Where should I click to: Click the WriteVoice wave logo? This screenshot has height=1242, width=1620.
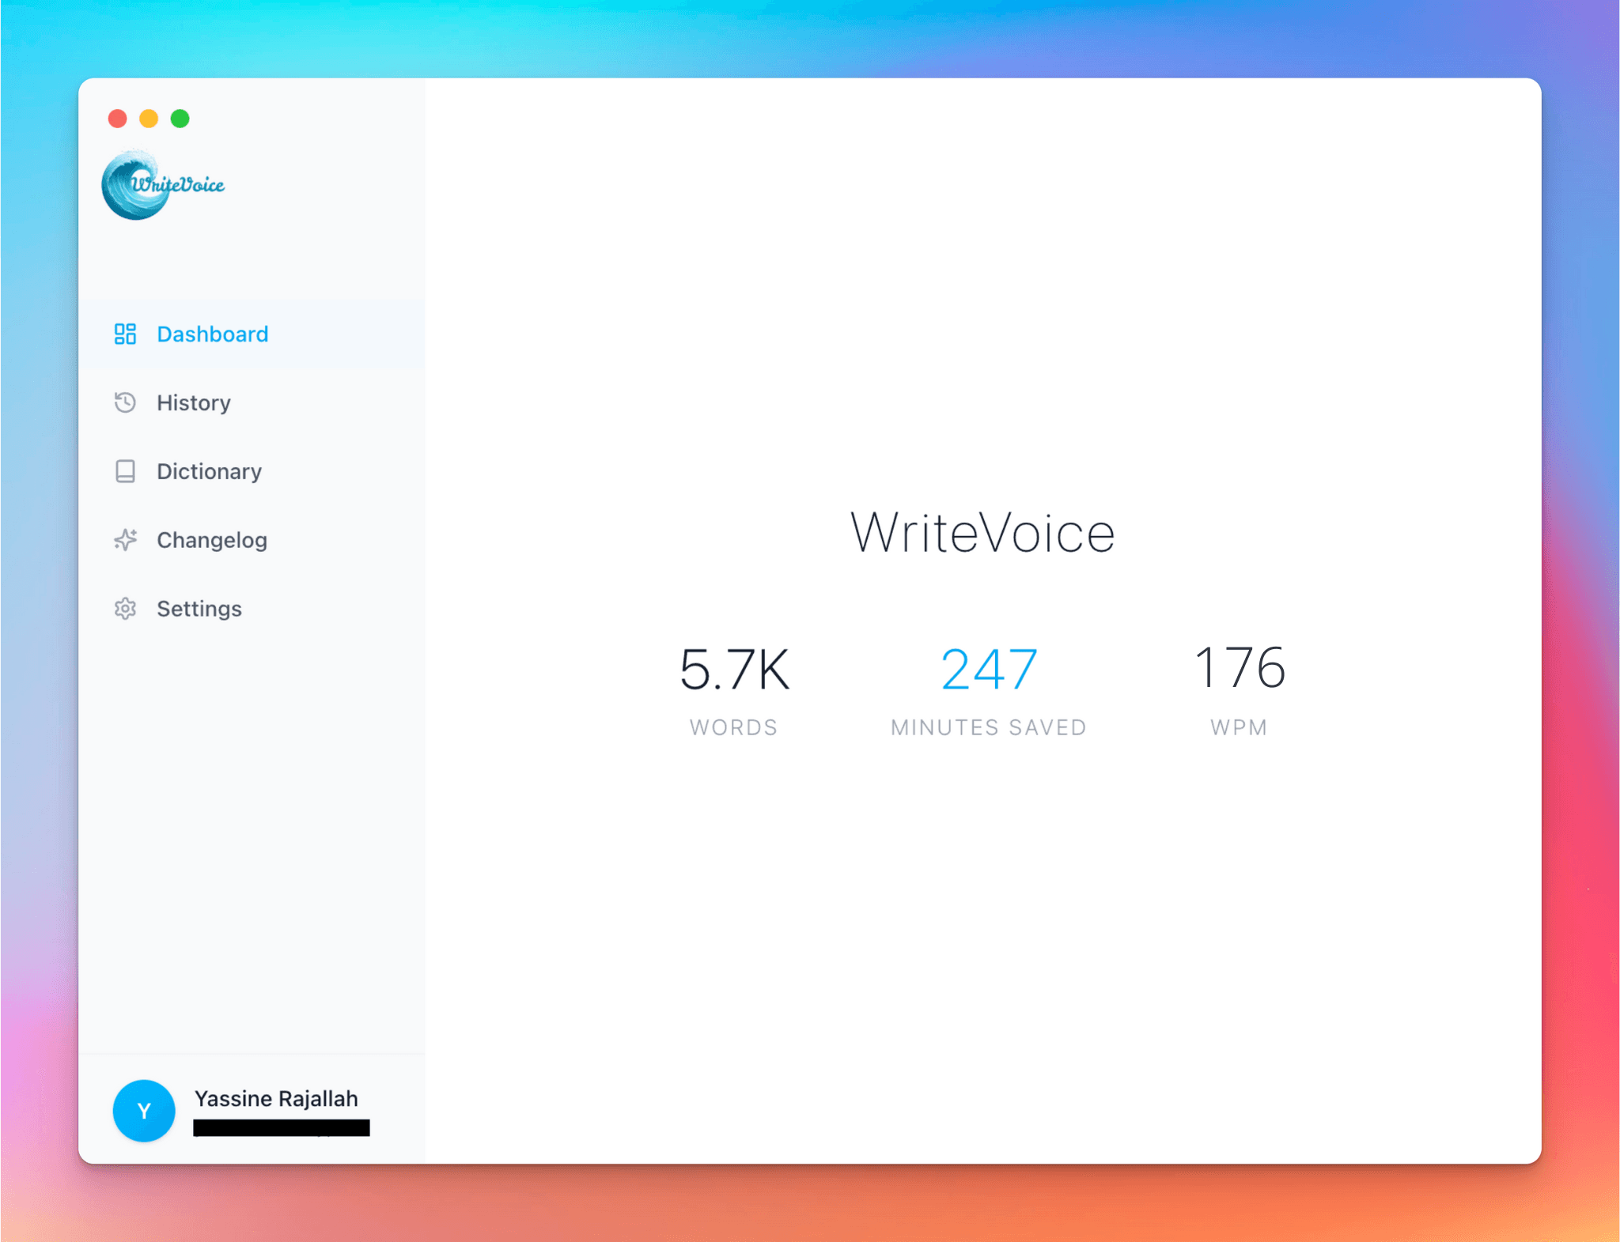[163, 185]
